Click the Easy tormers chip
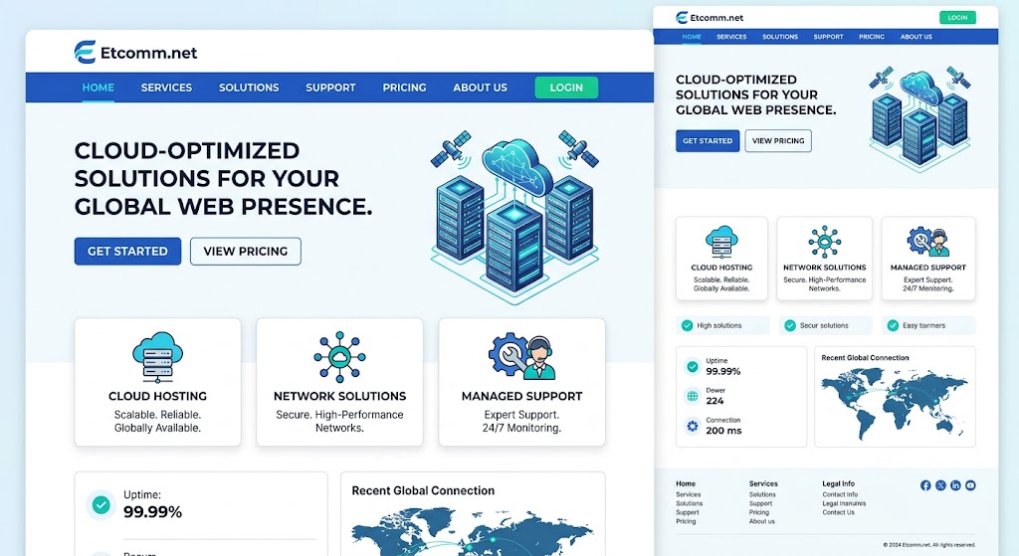This screenshot has height=556, width=1019. 928,325
